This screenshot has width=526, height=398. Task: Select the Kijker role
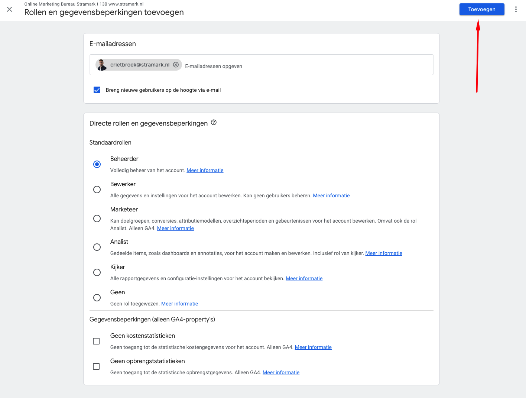coord(97,272)
